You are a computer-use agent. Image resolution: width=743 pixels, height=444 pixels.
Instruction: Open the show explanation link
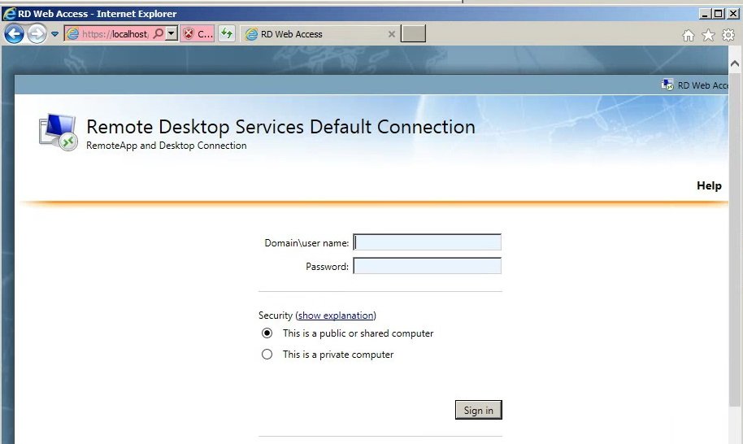[336, 316]
